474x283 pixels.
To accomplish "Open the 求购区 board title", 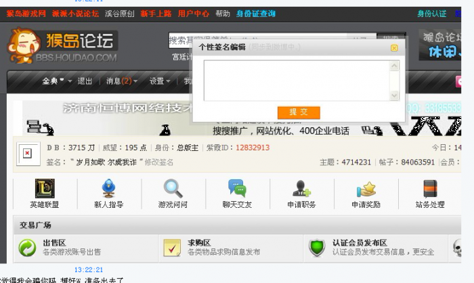I will coord(199,243).
